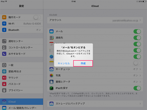
Task: Tap the battery indicator in status bar
Action: pyautogui.click(x=144, y=1)
